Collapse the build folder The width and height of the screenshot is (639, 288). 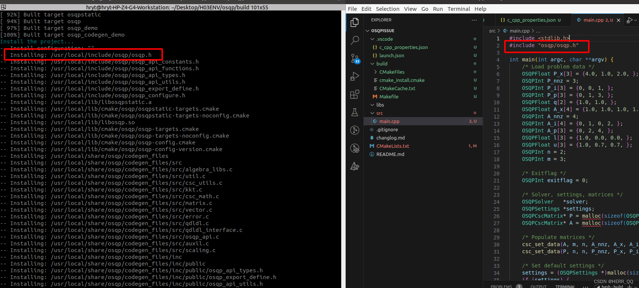tap(423, 64)
